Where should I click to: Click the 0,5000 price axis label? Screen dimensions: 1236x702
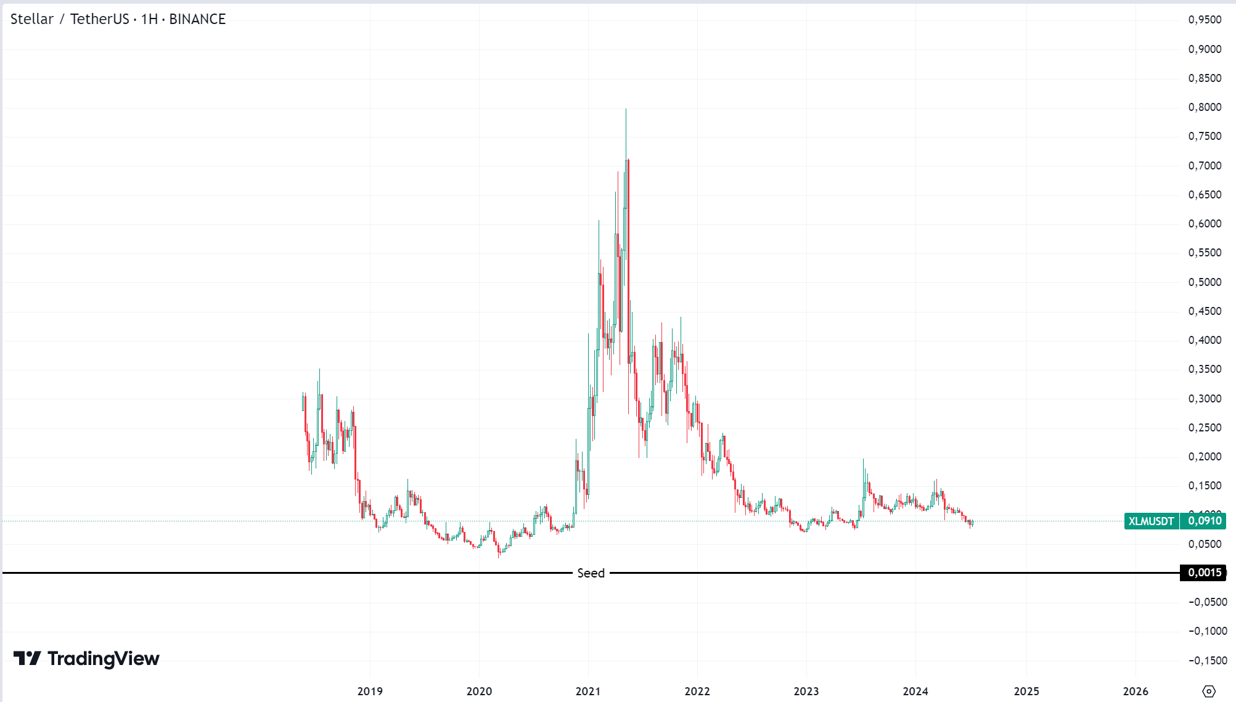point(1205,282)
